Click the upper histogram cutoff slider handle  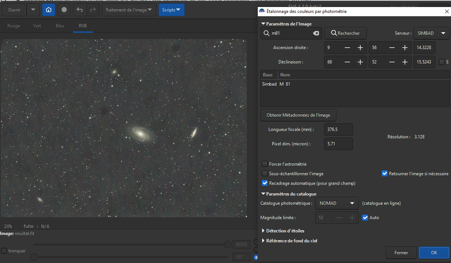[228, 244]
